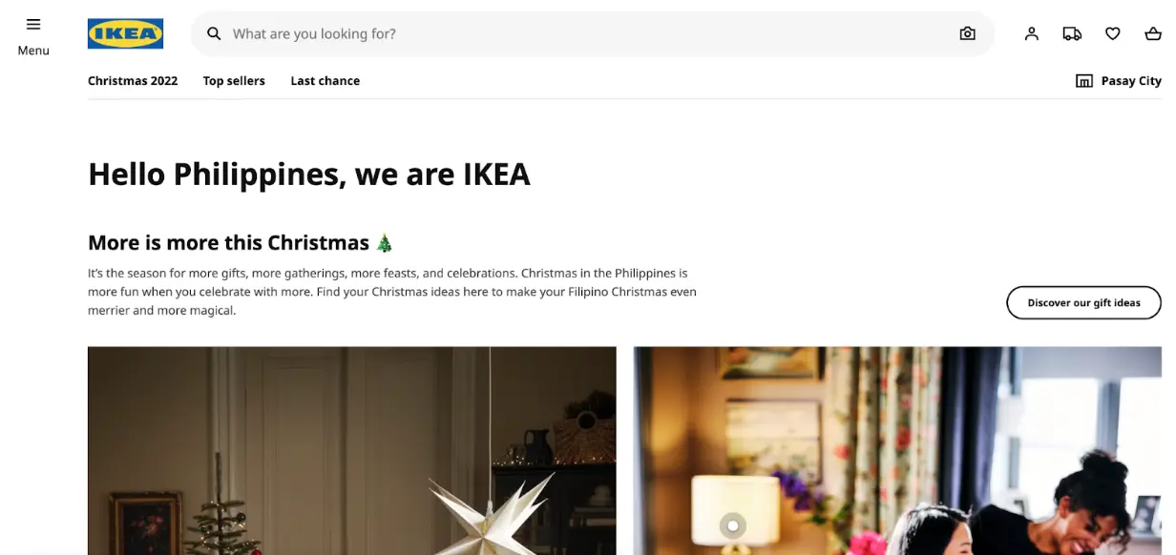
Task: Open visual search with the camera icon
Action: click(967, 33)
